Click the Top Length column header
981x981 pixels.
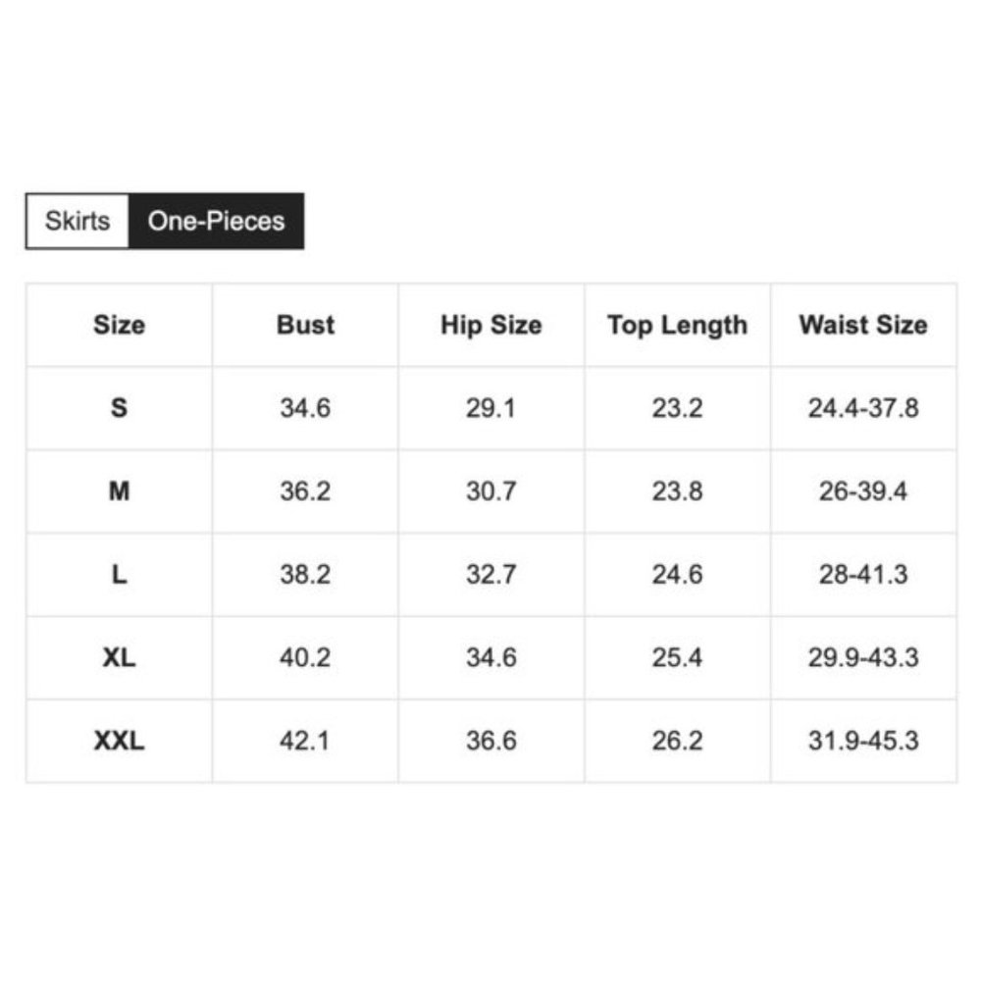coord(678,325)
